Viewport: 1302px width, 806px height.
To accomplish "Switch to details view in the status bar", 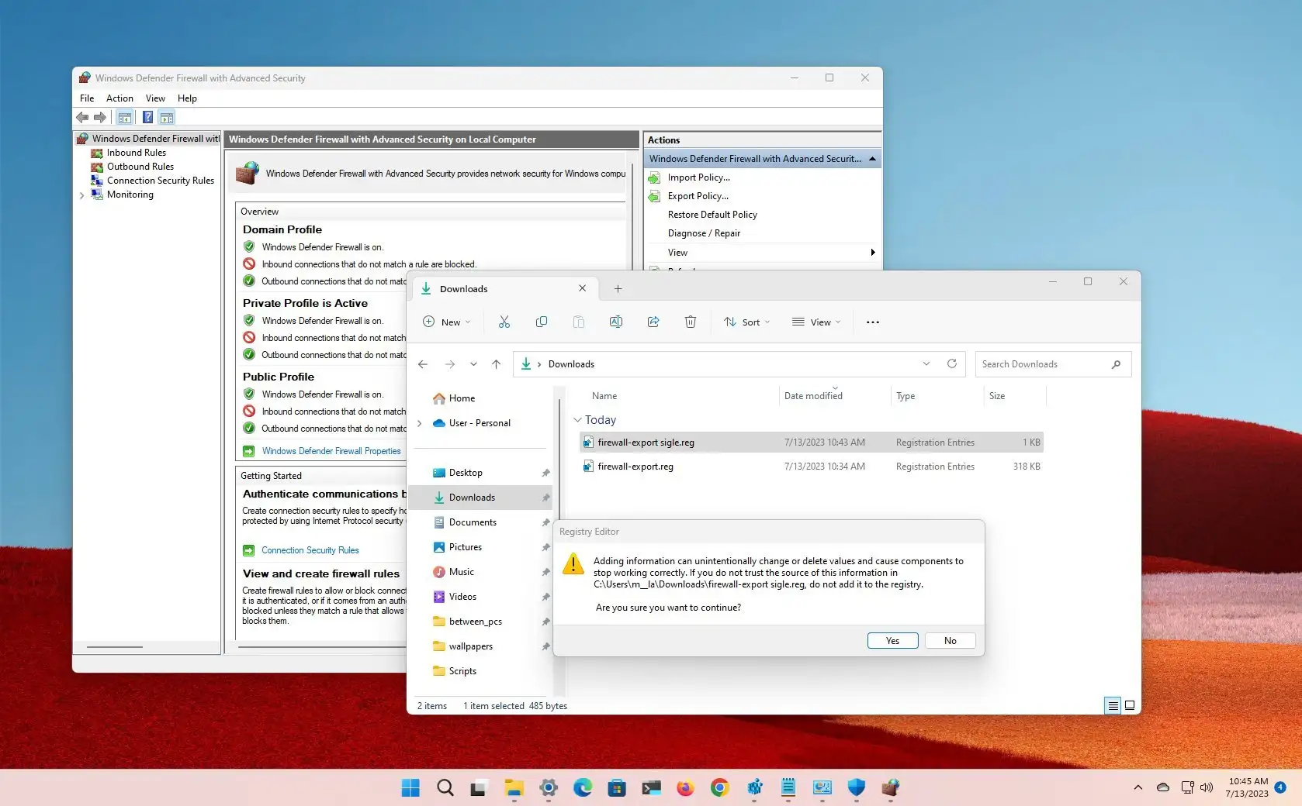I will [x=1112, y=706].
